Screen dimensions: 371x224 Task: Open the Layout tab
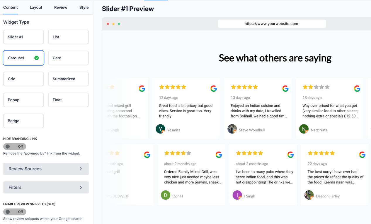tap(36, 7)
